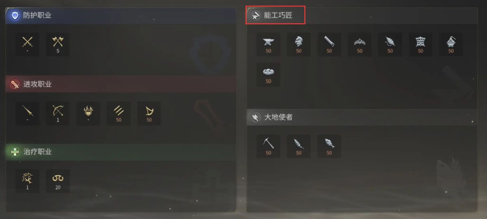This screenshot has width=487, height=219.
Task: Choose the twin axes job at level 5
Action: [x=58, y=45]
